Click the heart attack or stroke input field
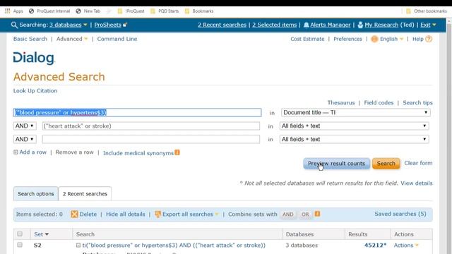452x254 pixels. tap(151, 126)
